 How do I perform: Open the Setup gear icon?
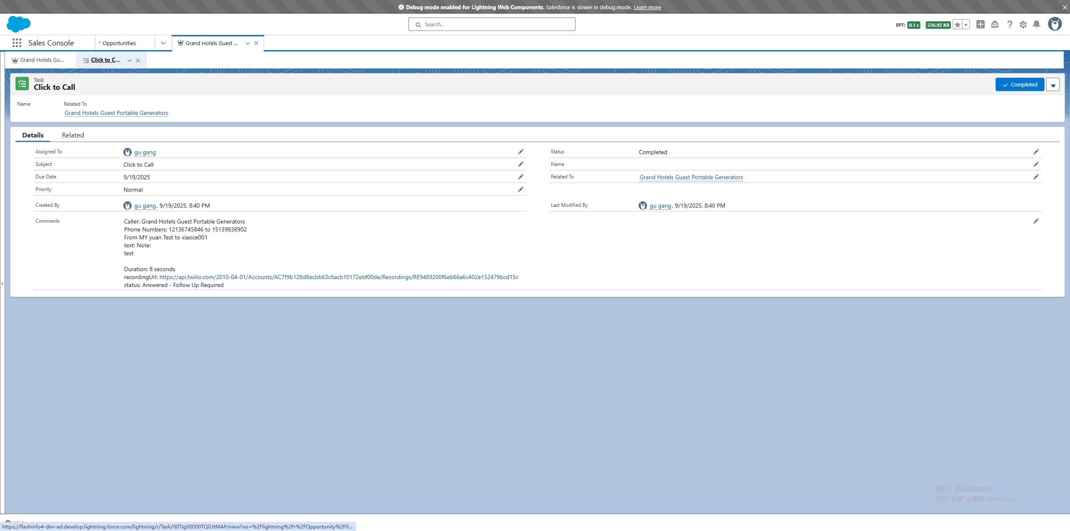click(1023, 25)
